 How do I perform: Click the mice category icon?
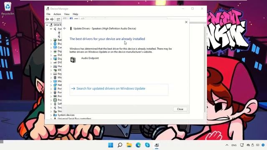click(55, 77)
